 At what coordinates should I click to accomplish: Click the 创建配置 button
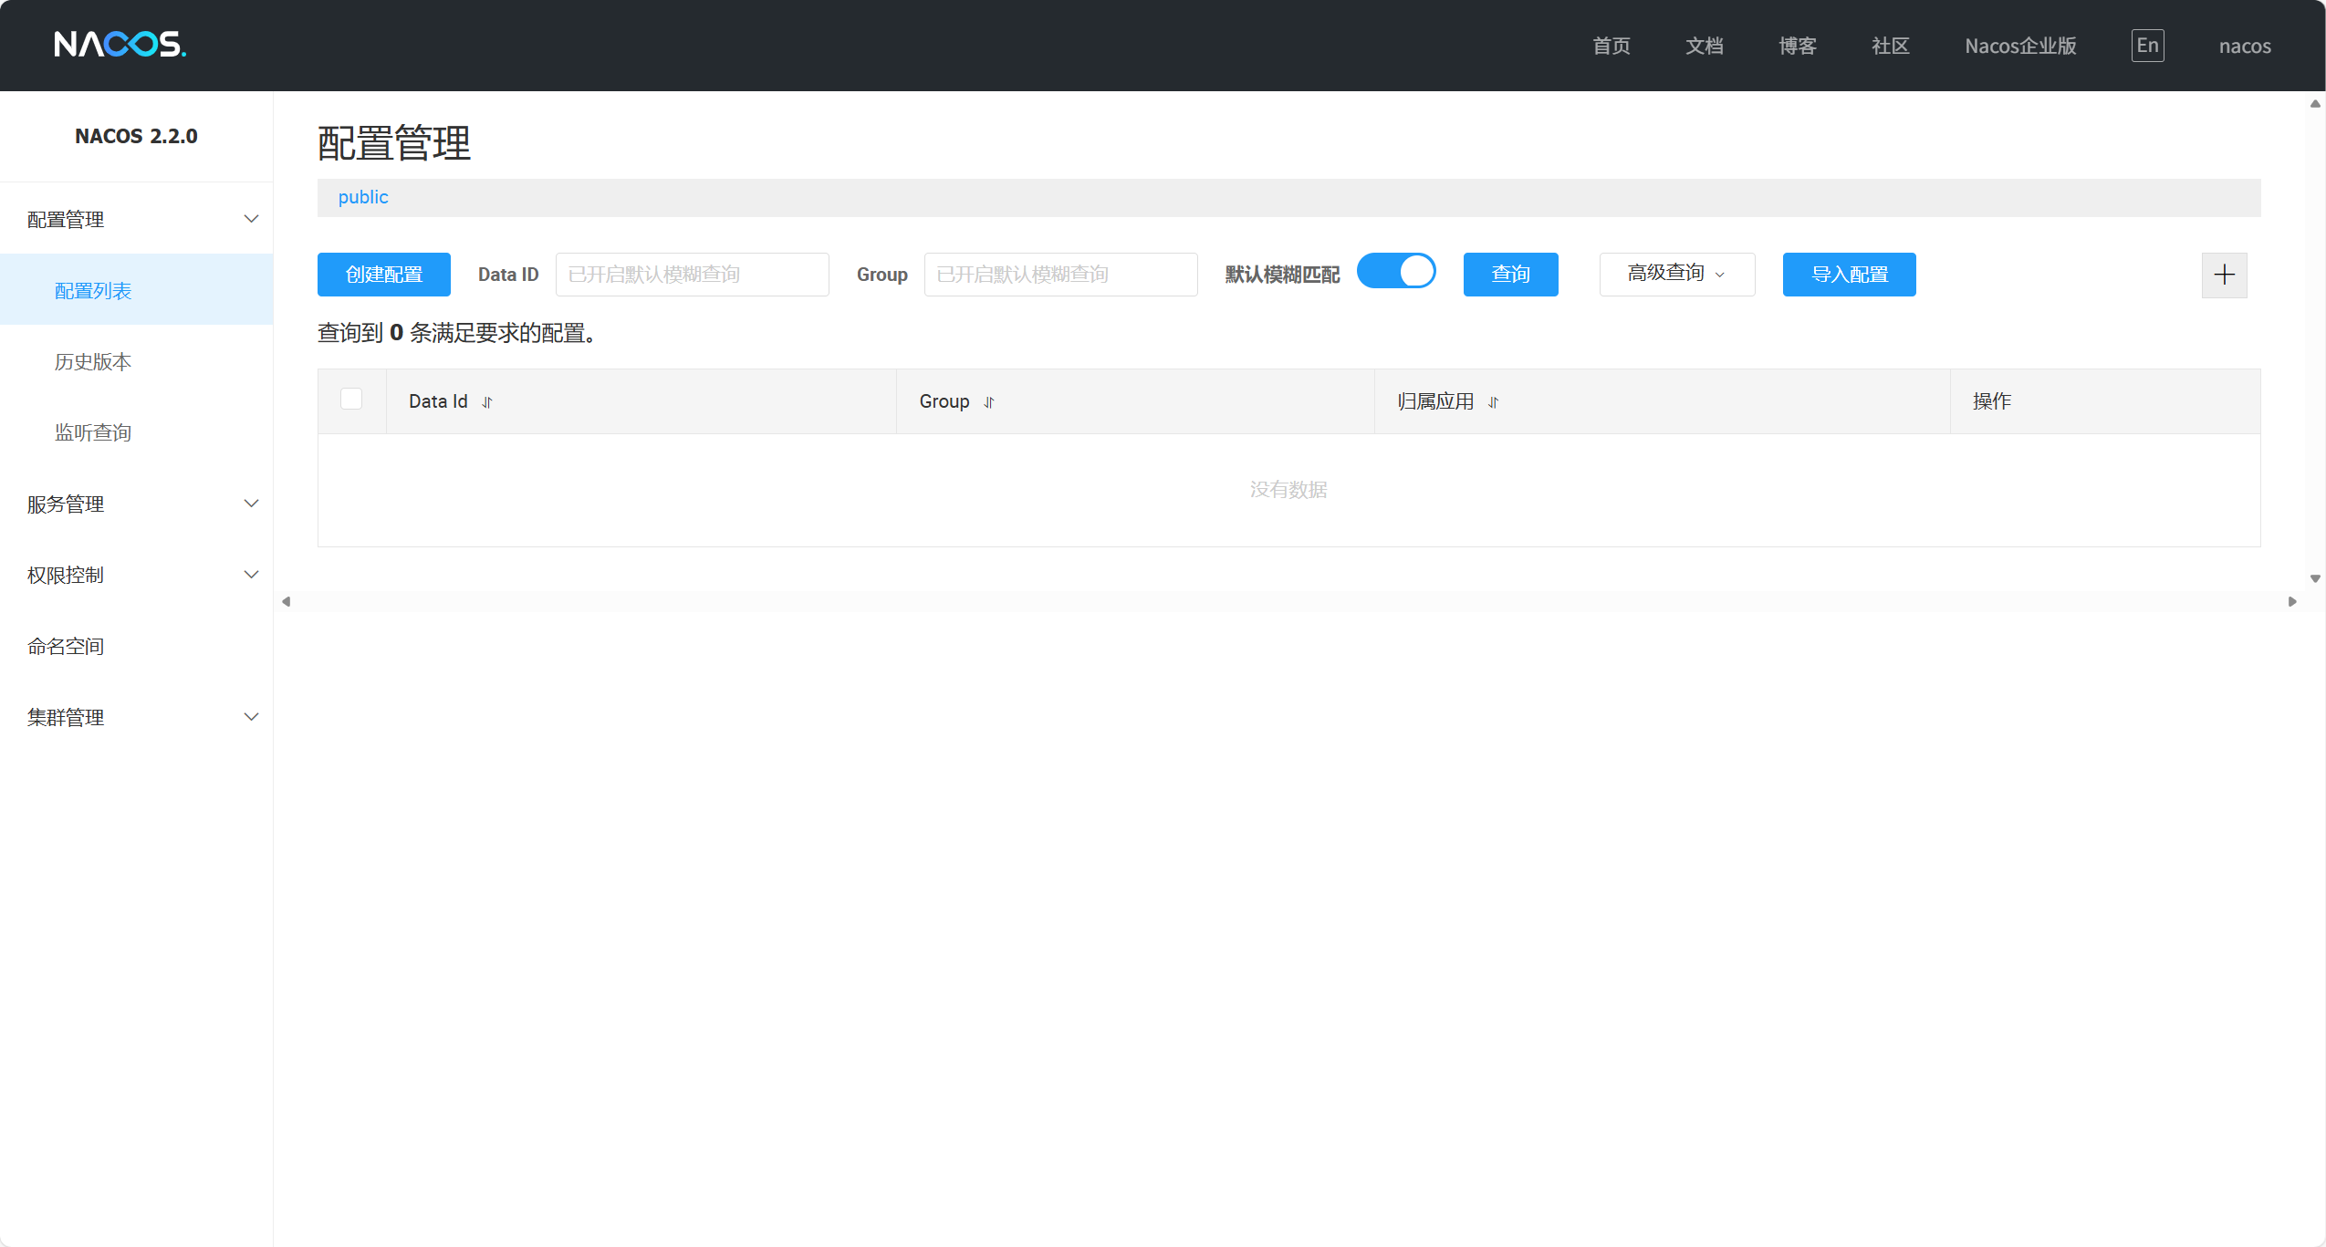384,275
